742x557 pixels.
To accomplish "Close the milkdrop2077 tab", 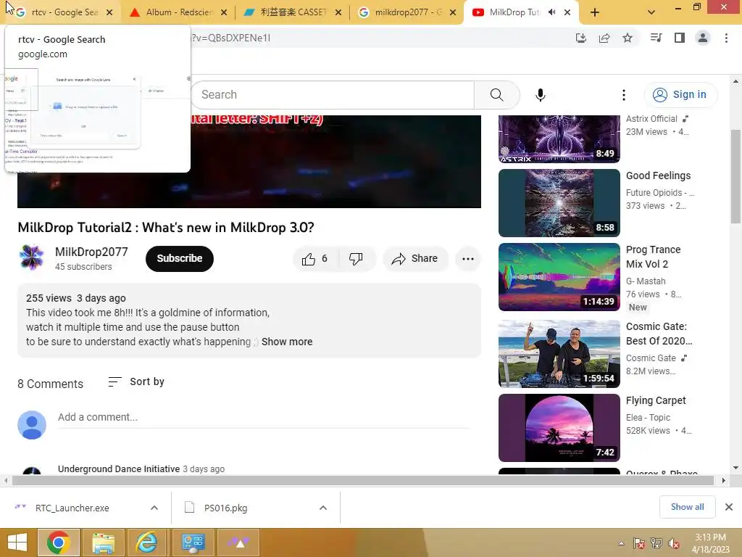I will click(x=453, y=13).
